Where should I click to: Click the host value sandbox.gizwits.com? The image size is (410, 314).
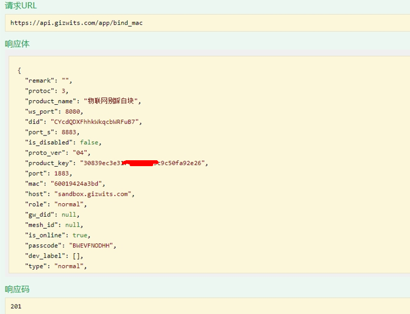pos(93,194)
